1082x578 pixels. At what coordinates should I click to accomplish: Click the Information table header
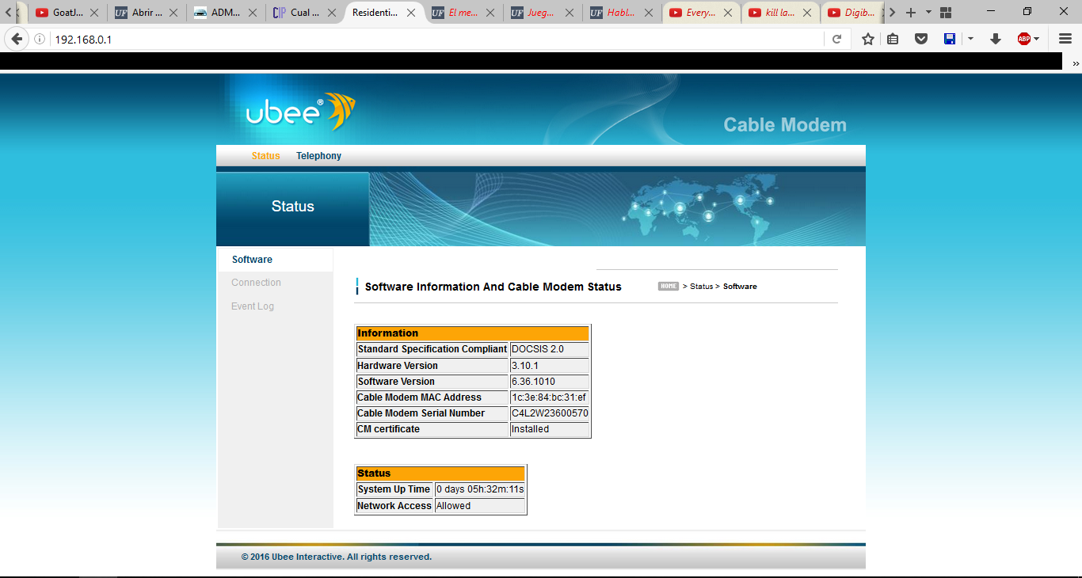point(473,333)
